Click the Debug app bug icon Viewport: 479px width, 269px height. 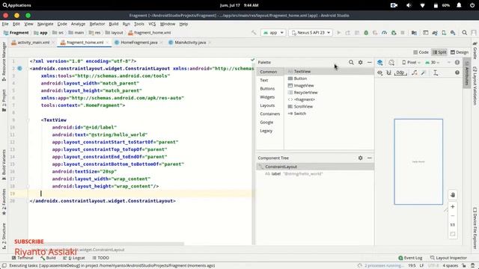[x=366, y=33]
